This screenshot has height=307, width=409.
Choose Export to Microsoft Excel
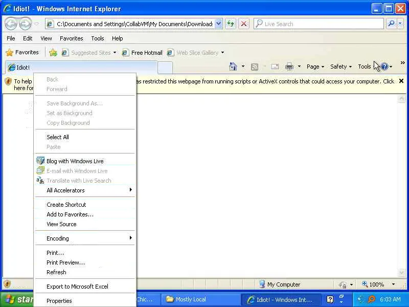[x=85, y=287]
